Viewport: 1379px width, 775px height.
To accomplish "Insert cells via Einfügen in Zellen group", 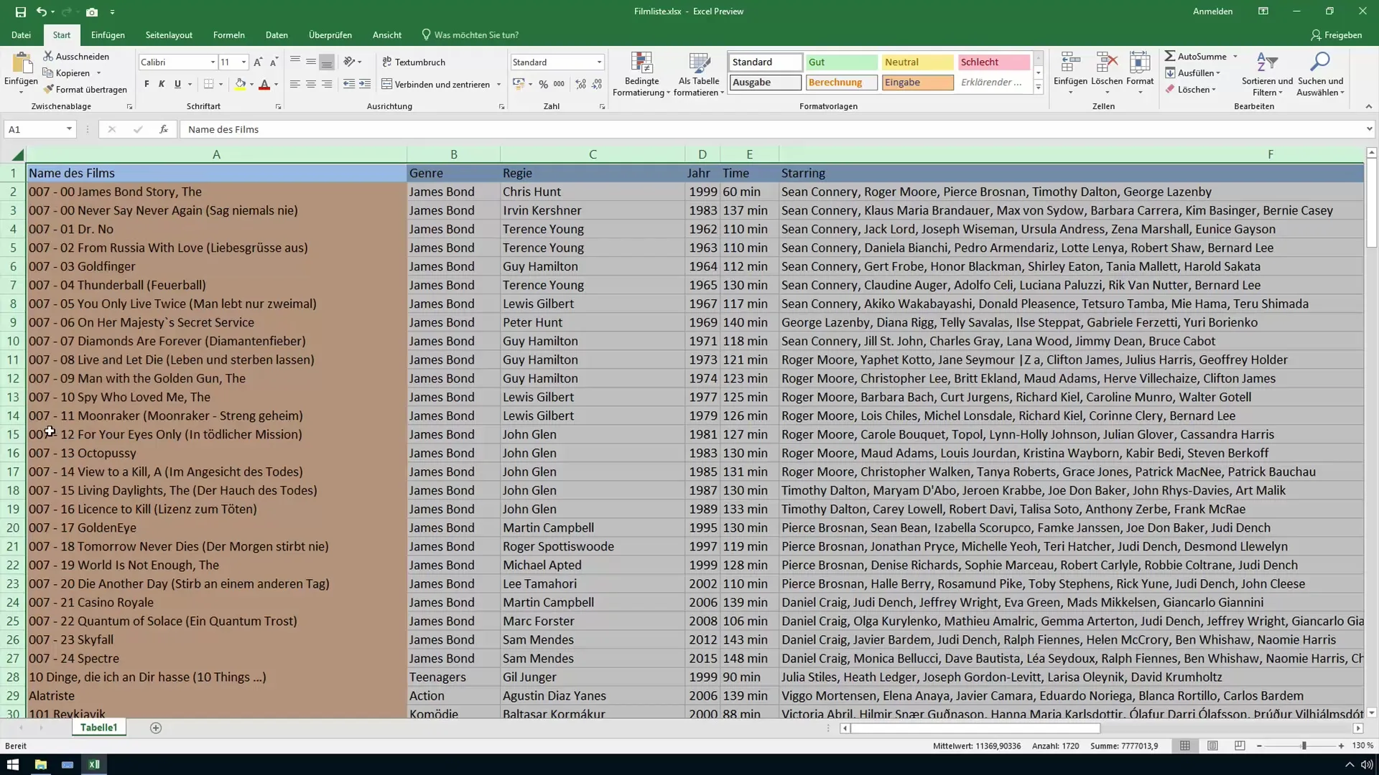I will [x=1070, y=74].
